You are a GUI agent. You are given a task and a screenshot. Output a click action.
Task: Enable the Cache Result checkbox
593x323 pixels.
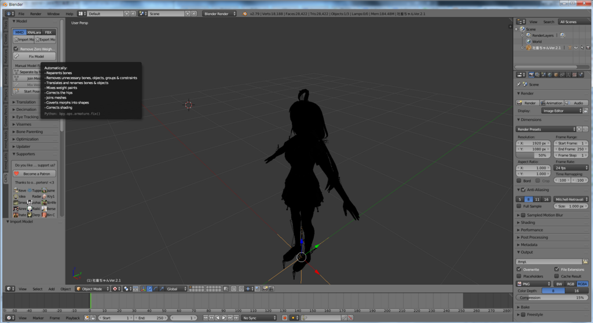[x=557, y=276]
